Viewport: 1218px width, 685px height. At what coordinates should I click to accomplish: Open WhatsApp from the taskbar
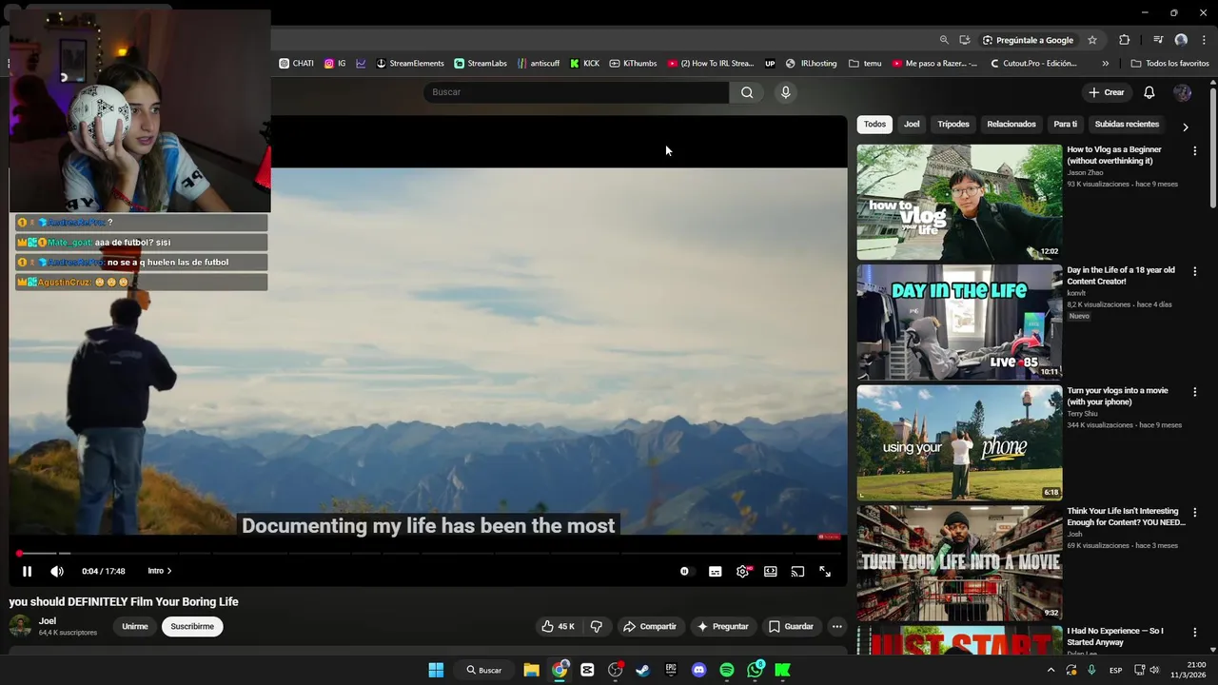pyautogui.click(x=756, y=670)
